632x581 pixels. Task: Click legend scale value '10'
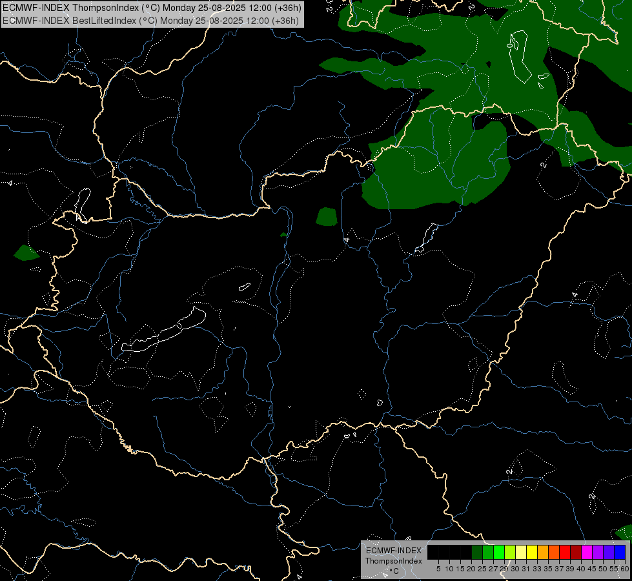[x=449, y=569]
